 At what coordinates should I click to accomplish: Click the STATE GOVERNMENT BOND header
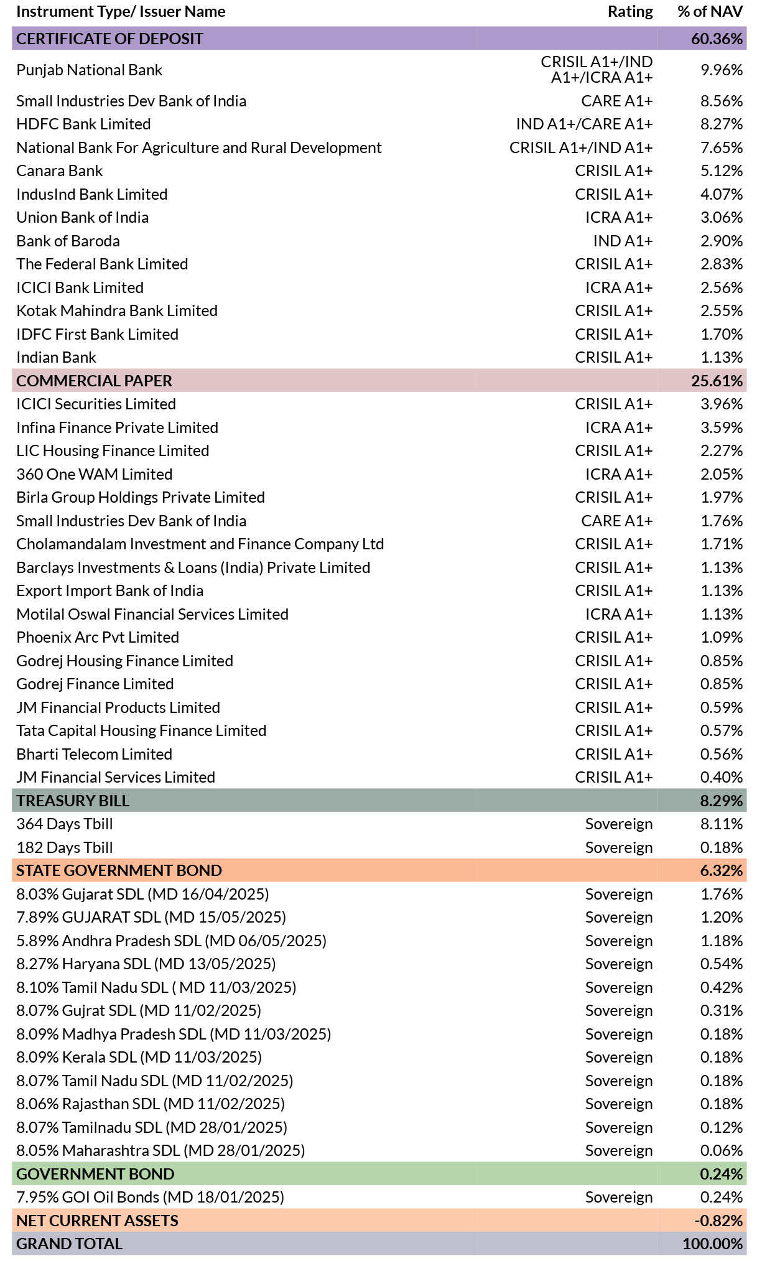(379, 870)
